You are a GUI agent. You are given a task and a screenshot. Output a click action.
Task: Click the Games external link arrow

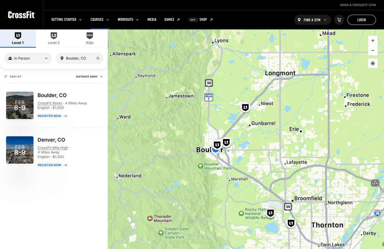pos(178,20)
